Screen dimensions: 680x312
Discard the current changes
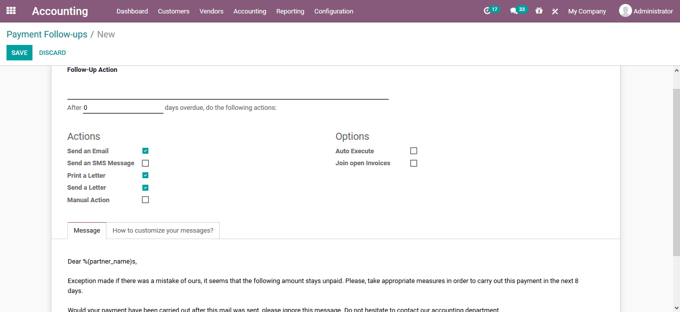pyautogui.click(x=52, y=52)
